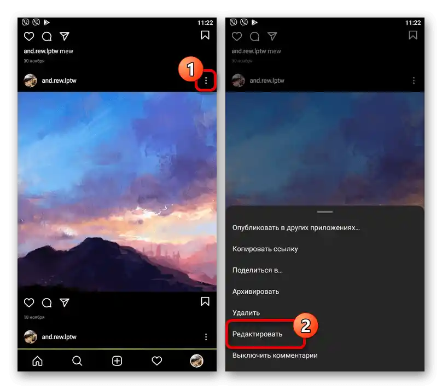Comment on the sky painting post, left phone
442x389 pixels.
click(47, 302)
